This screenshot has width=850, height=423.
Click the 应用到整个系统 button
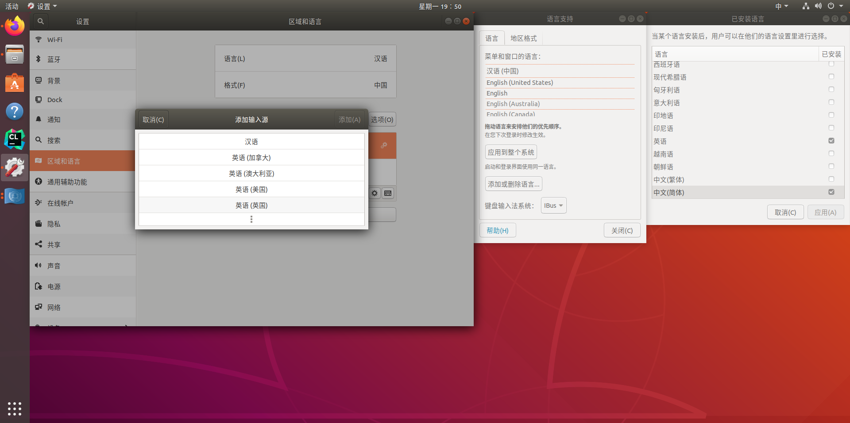pyautogui.click(x=511, y=152)
